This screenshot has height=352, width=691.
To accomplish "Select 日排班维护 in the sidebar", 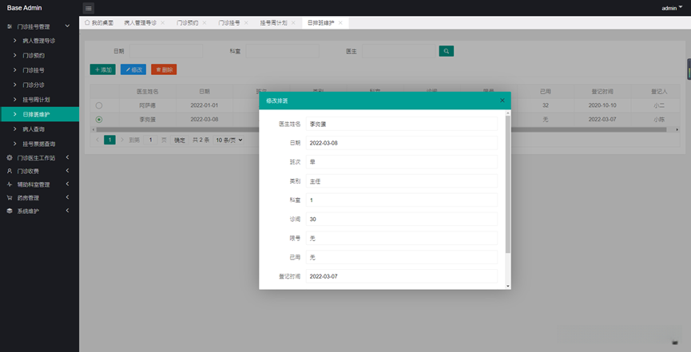I will coord(39,115).
